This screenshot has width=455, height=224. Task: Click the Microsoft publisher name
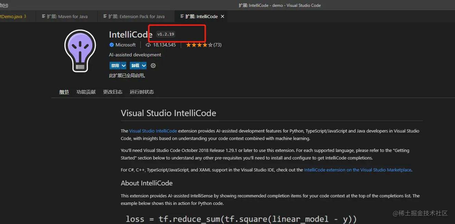[x=126, y=45]
